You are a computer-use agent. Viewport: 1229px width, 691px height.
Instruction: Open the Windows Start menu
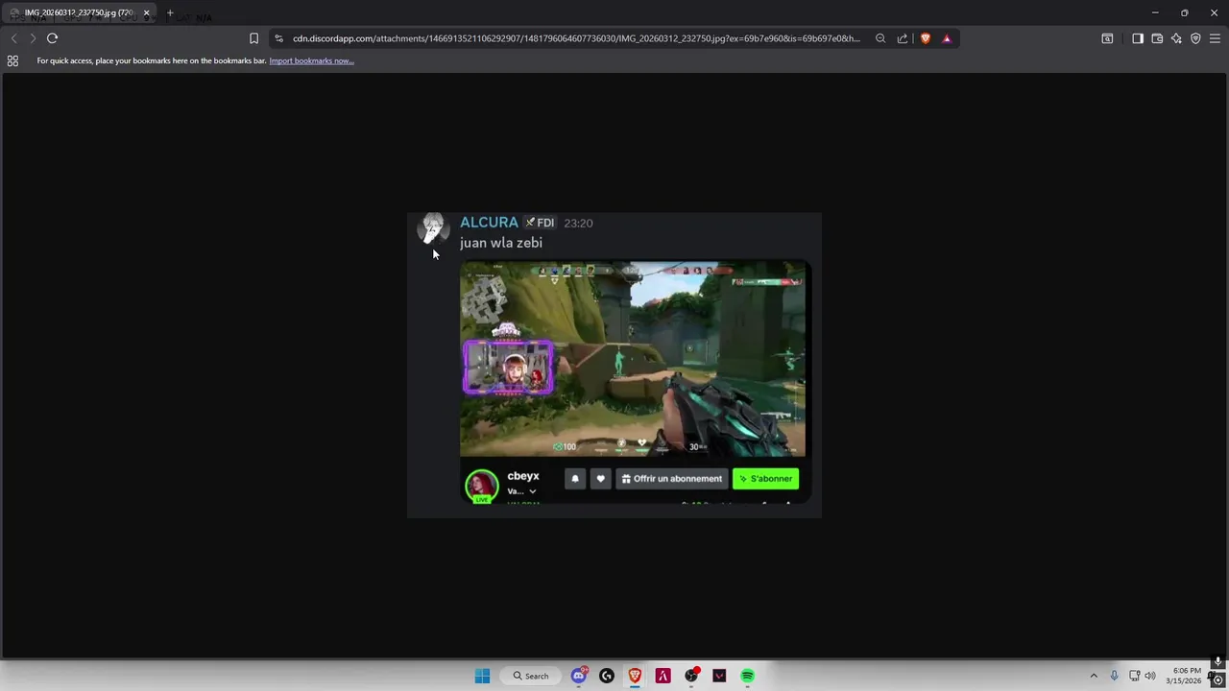(x=482, y=676)
